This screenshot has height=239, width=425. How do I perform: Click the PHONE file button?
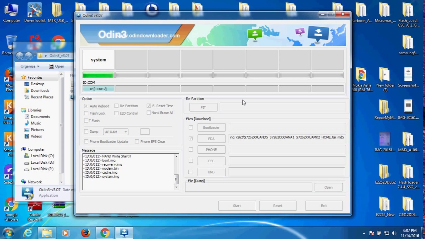pos(211,150)
